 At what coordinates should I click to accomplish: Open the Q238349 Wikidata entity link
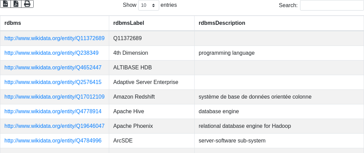click(x=51, y=53)
